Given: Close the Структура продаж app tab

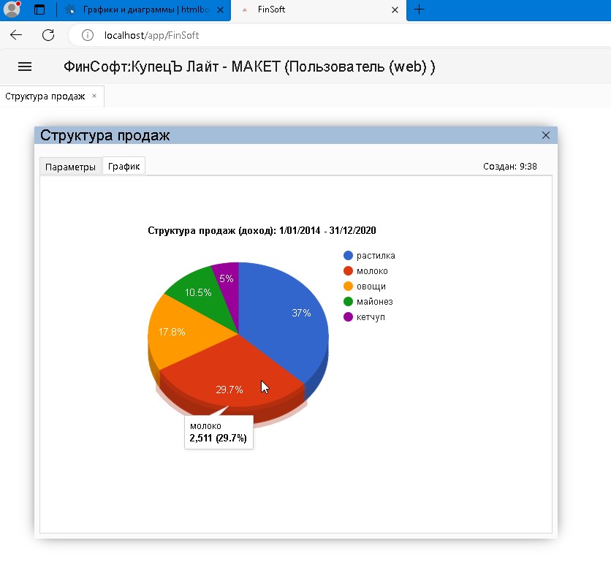Looking at the screenshot, I should (94, 96).
